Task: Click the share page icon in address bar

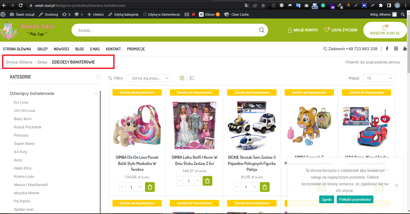Action: [x=255, y=5]
